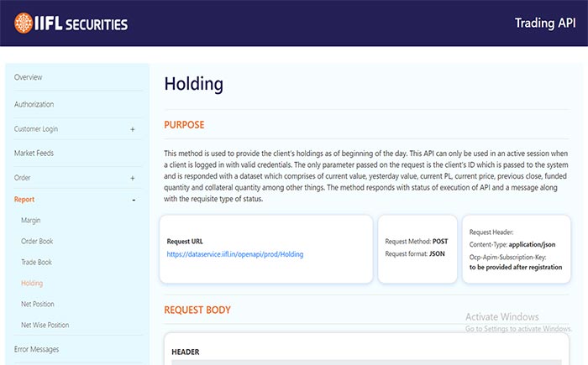588x365 pixels.
Task: Open the Order Book page
Action: click(37, 242)
